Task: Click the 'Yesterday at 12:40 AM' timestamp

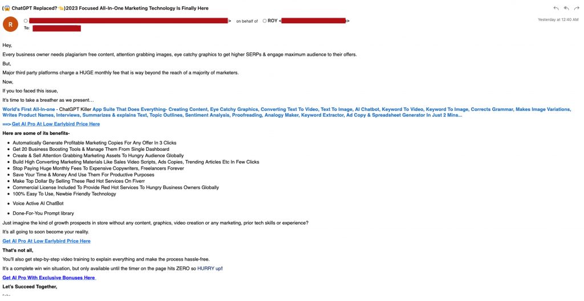Action: (x=559, y=20)
